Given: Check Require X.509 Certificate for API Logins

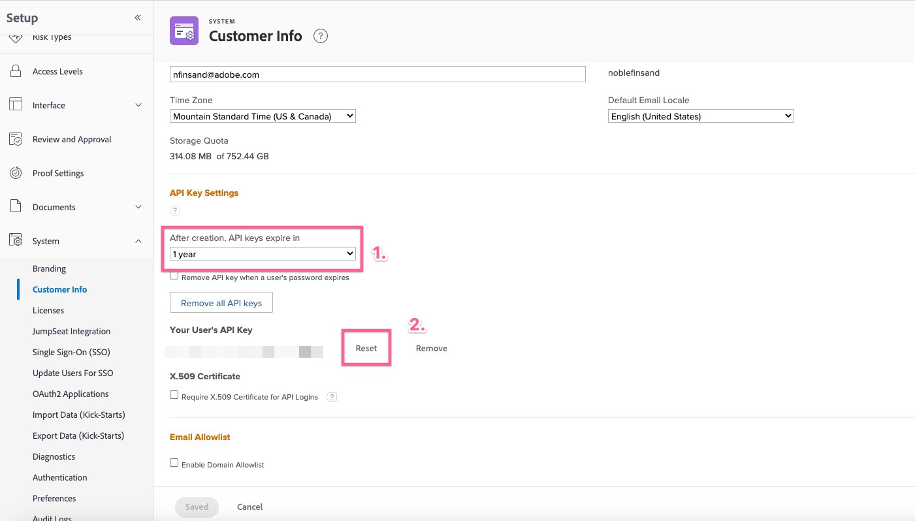Looking at the screenshot, I should point(174,395).
